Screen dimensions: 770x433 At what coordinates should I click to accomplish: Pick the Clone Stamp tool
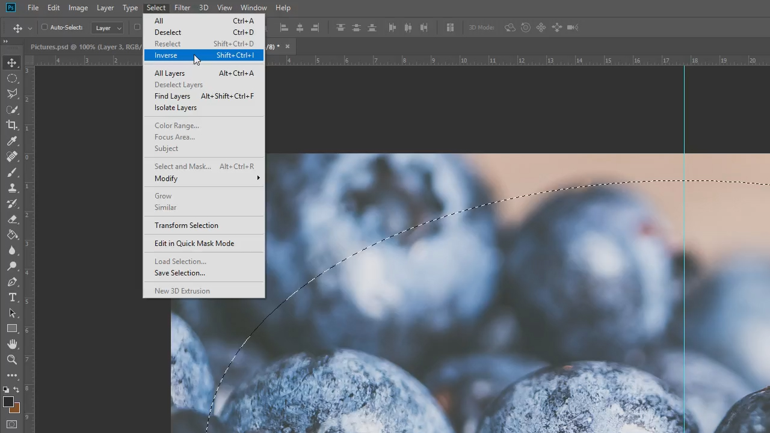tap(12, 188)
